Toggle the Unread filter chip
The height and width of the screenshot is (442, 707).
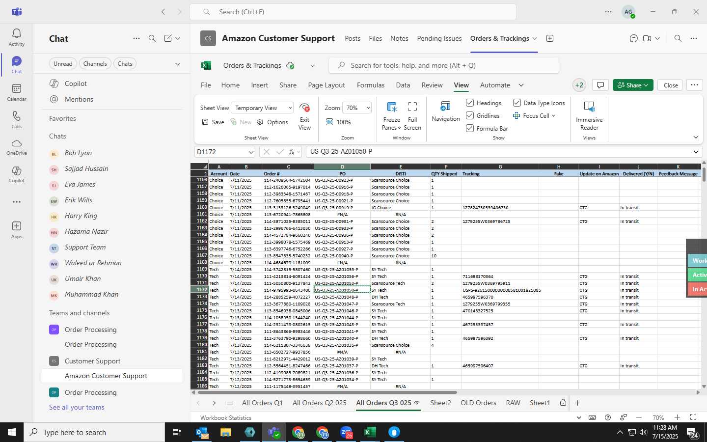[x=63, y=64]
